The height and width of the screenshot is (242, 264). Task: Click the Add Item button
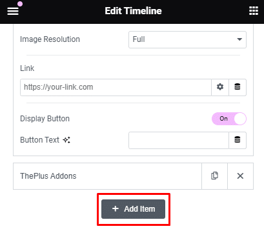pyautogui.click(x=133, y=209)
